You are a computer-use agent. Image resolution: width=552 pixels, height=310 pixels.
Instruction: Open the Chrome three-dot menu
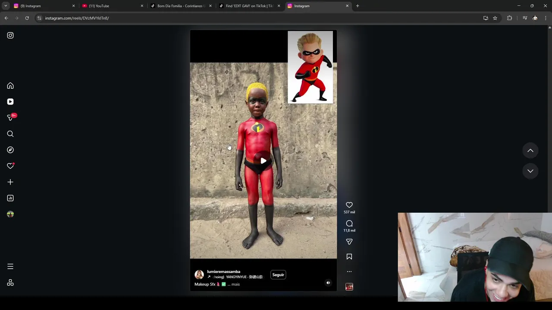[x=546, y=18]
